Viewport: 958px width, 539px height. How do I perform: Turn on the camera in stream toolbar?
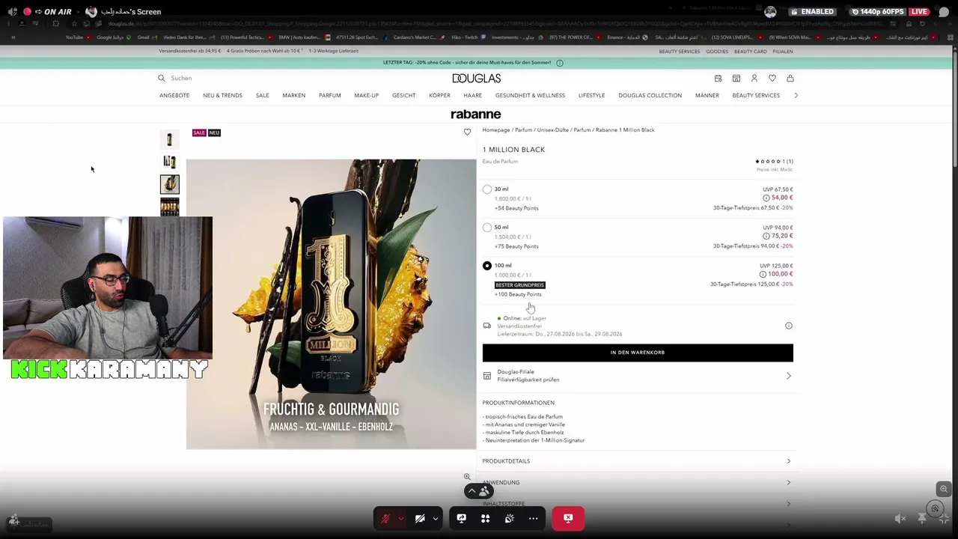point(420,518)
